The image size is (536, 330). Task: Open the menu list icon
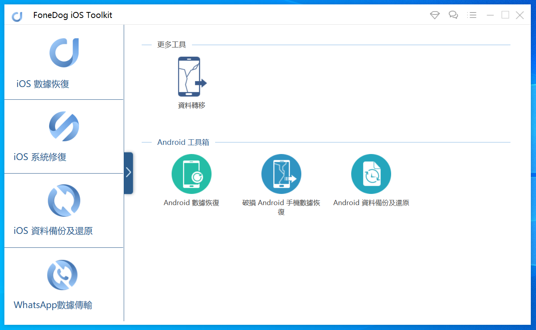[x=472, y=15]
